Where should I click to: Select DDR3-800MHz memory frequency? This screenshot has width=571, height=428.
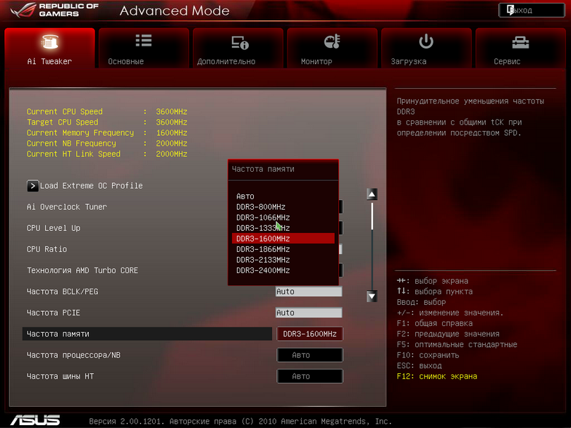(x=261, y=207)
